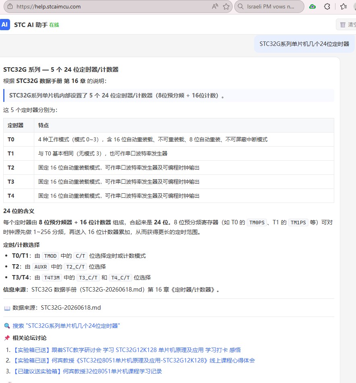Click the AUXR code label
This screenshot has width=356, height=383.
point(41,267)
